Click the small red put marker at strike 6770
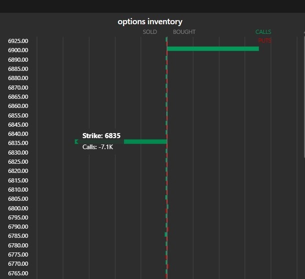Screen dimensions: 305x279 (168, 266)
